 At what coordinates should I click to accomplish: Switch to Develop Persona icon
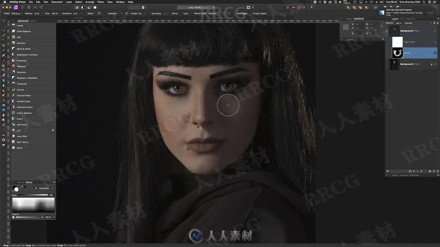pos(29,7)
